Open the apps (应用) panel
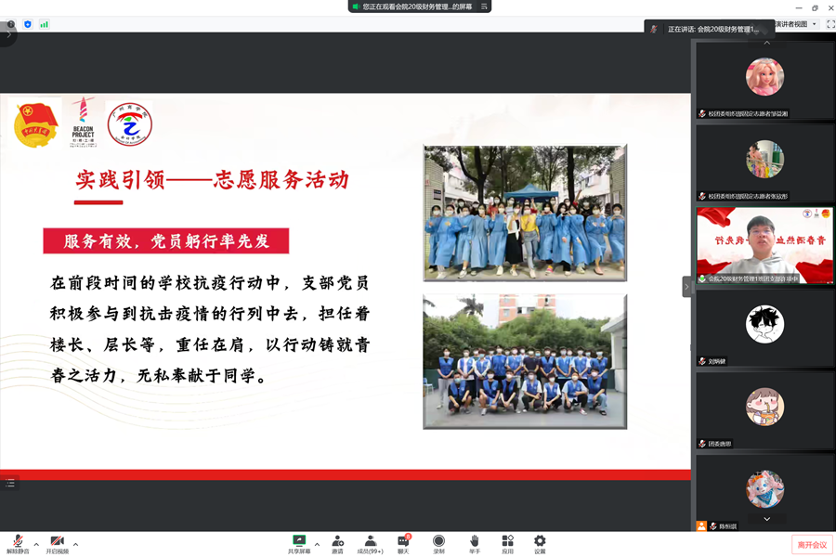The width and height of the screenshot is (836, 557). [x=507, y=541]
